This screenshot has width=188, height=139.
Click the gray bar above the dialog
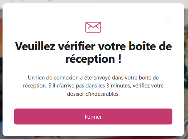point(93,1)
